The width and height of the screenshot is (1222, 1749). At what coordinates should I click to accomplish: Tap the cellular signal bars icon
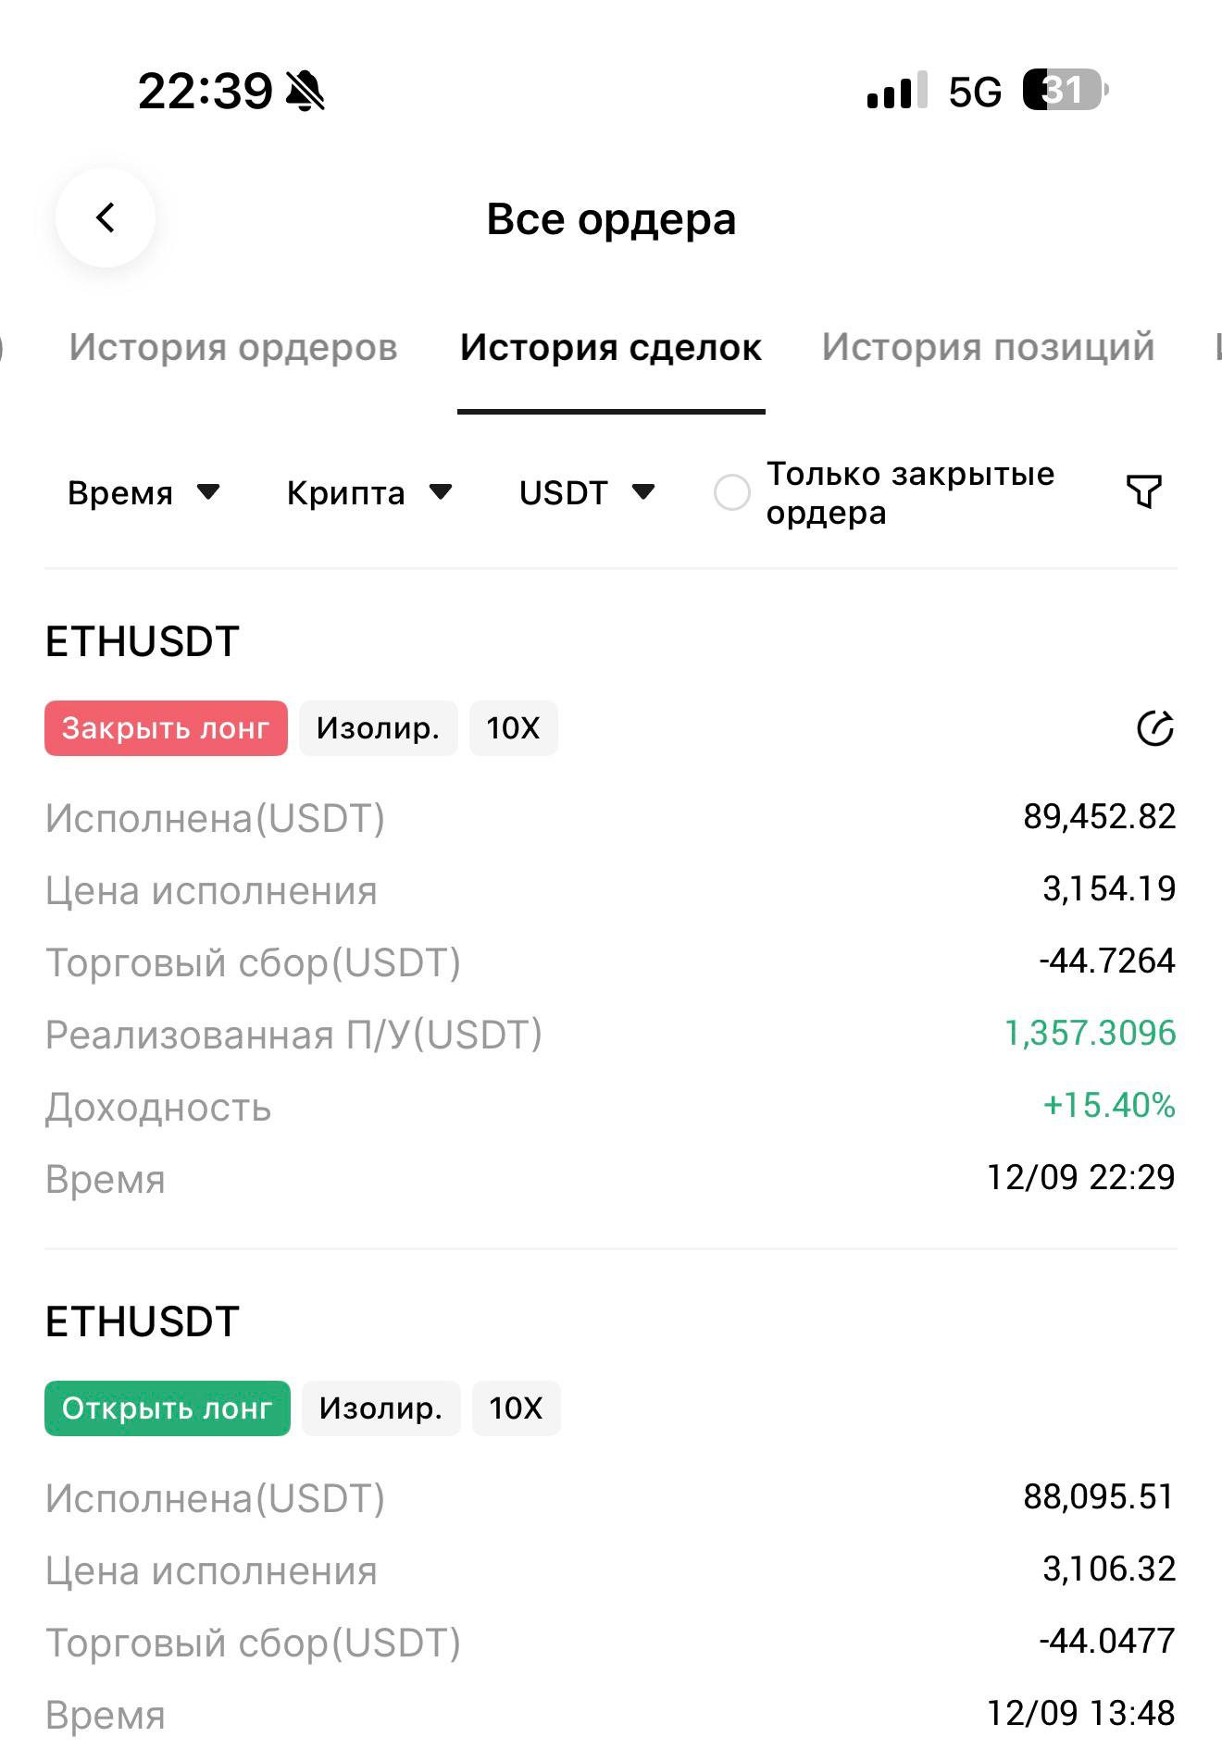(896, 91)
